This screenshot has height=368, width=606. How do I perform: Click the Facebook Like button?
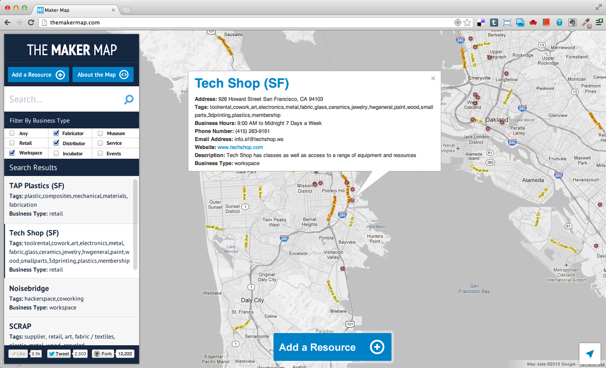(18, 354)
